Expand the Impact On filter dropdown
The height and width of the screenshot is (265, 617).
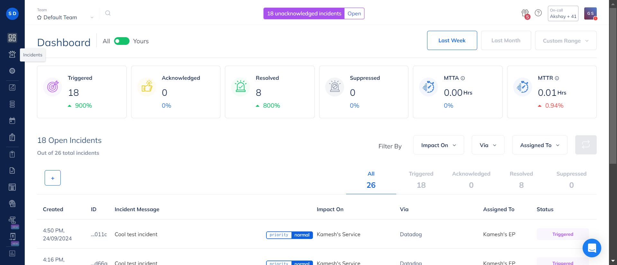438,145
